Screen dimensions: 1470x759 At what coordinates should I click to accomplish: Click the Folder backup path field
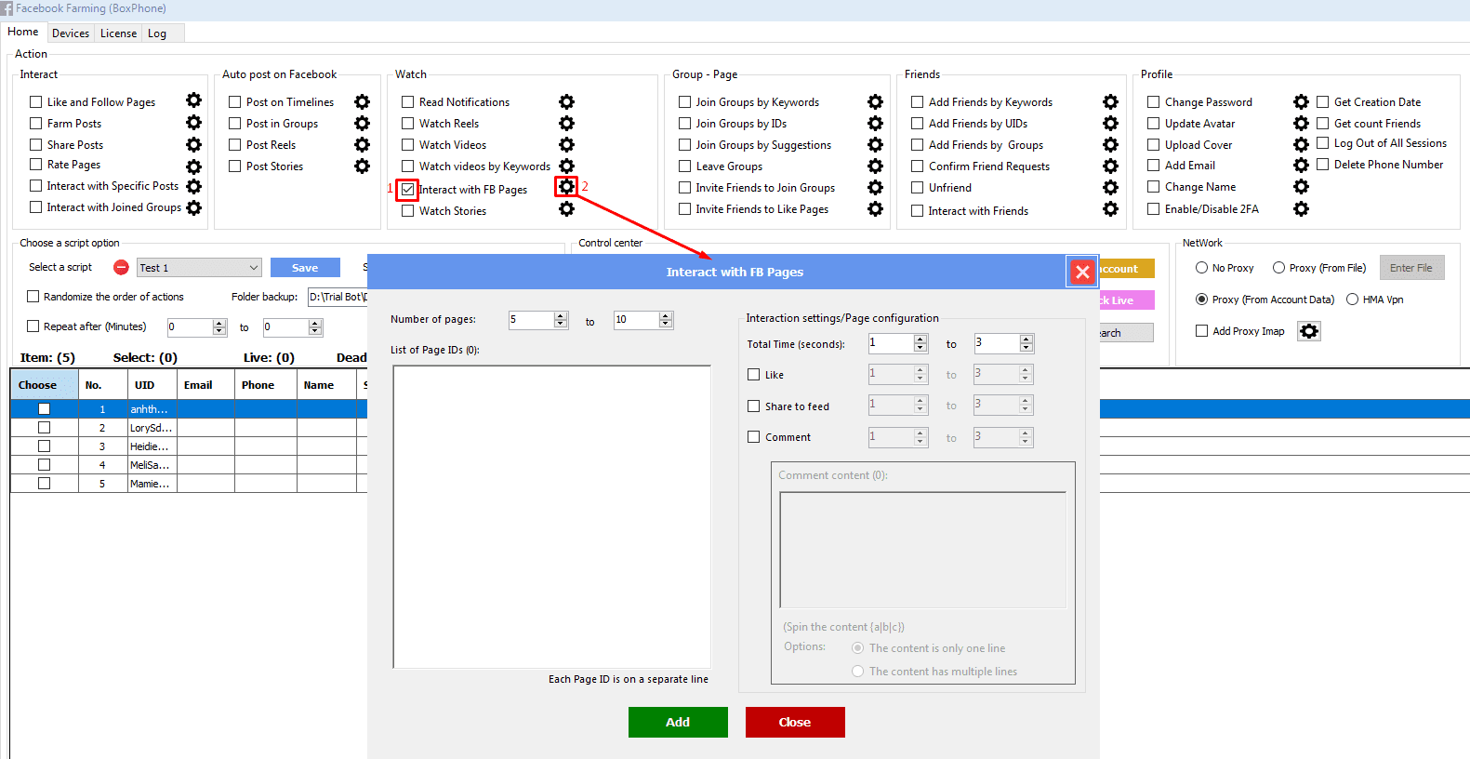click(338, 297)
